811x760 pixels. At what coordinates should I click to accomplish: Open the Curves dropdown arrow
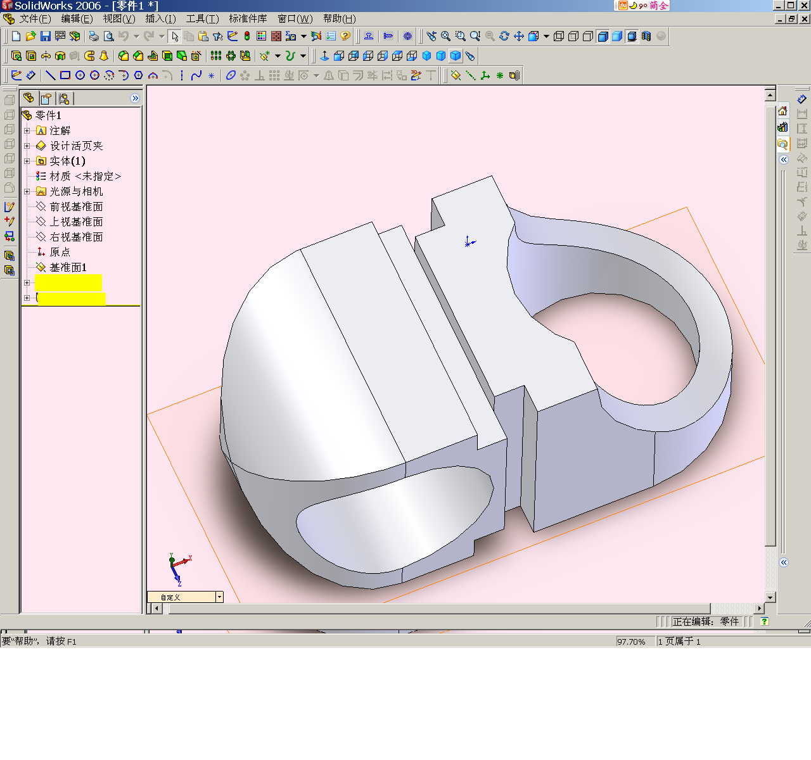tap(303, 56)
